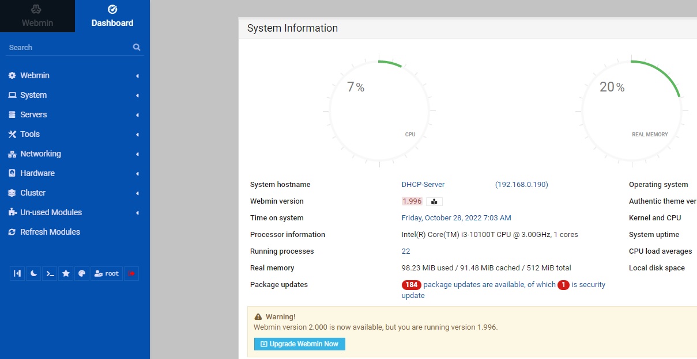Click the arrow at the Hardware row's end
The width and height of the screenshot is (697, 359).
(137, 174)
